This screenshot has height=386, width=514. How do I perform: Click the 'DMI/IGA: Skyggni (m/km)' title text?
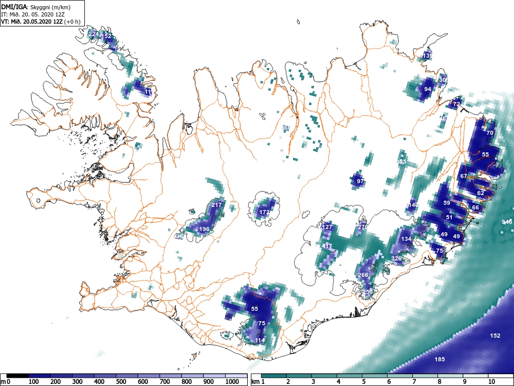point(36,7)
